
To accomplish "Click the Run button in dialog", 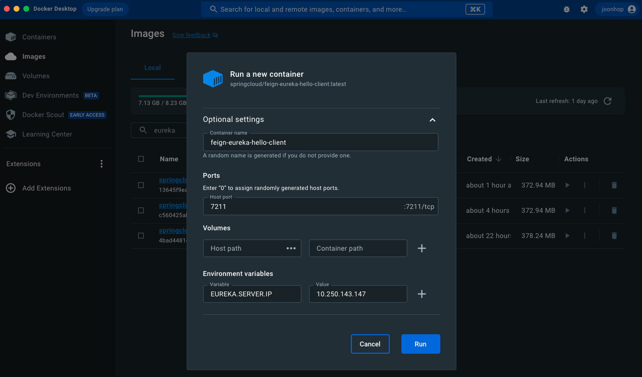I will (420, 344).
